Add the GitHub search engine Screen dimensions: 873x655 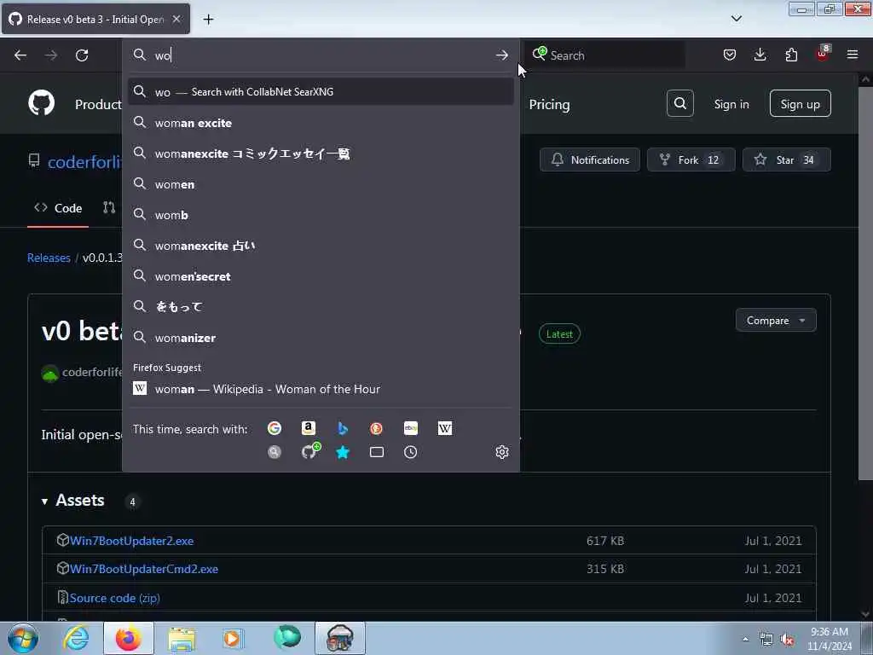(310, 451)
